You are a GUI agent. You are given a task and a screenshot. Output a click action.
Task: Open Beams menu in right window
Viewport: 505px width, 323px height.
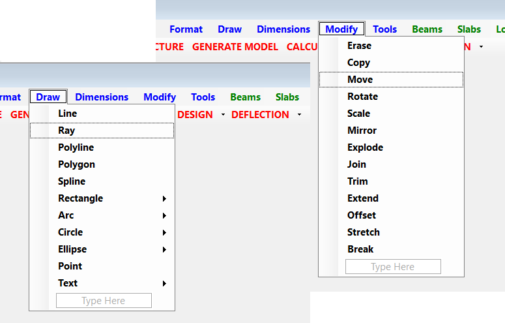click(427, 29)
